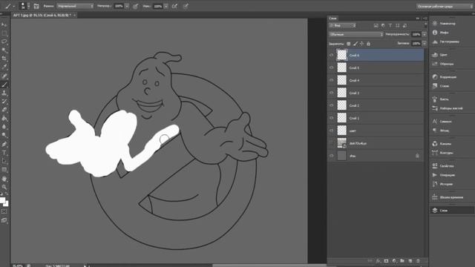Show the hidden smart object layer
The width and height of the screenshot is (475, 267).
(332, 143)
